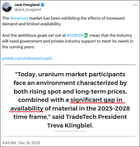Image resolution: width=140 pixels, height=147 pixels.
Task: Open the #uranium hashtag
Action: [x=19, y=18]
